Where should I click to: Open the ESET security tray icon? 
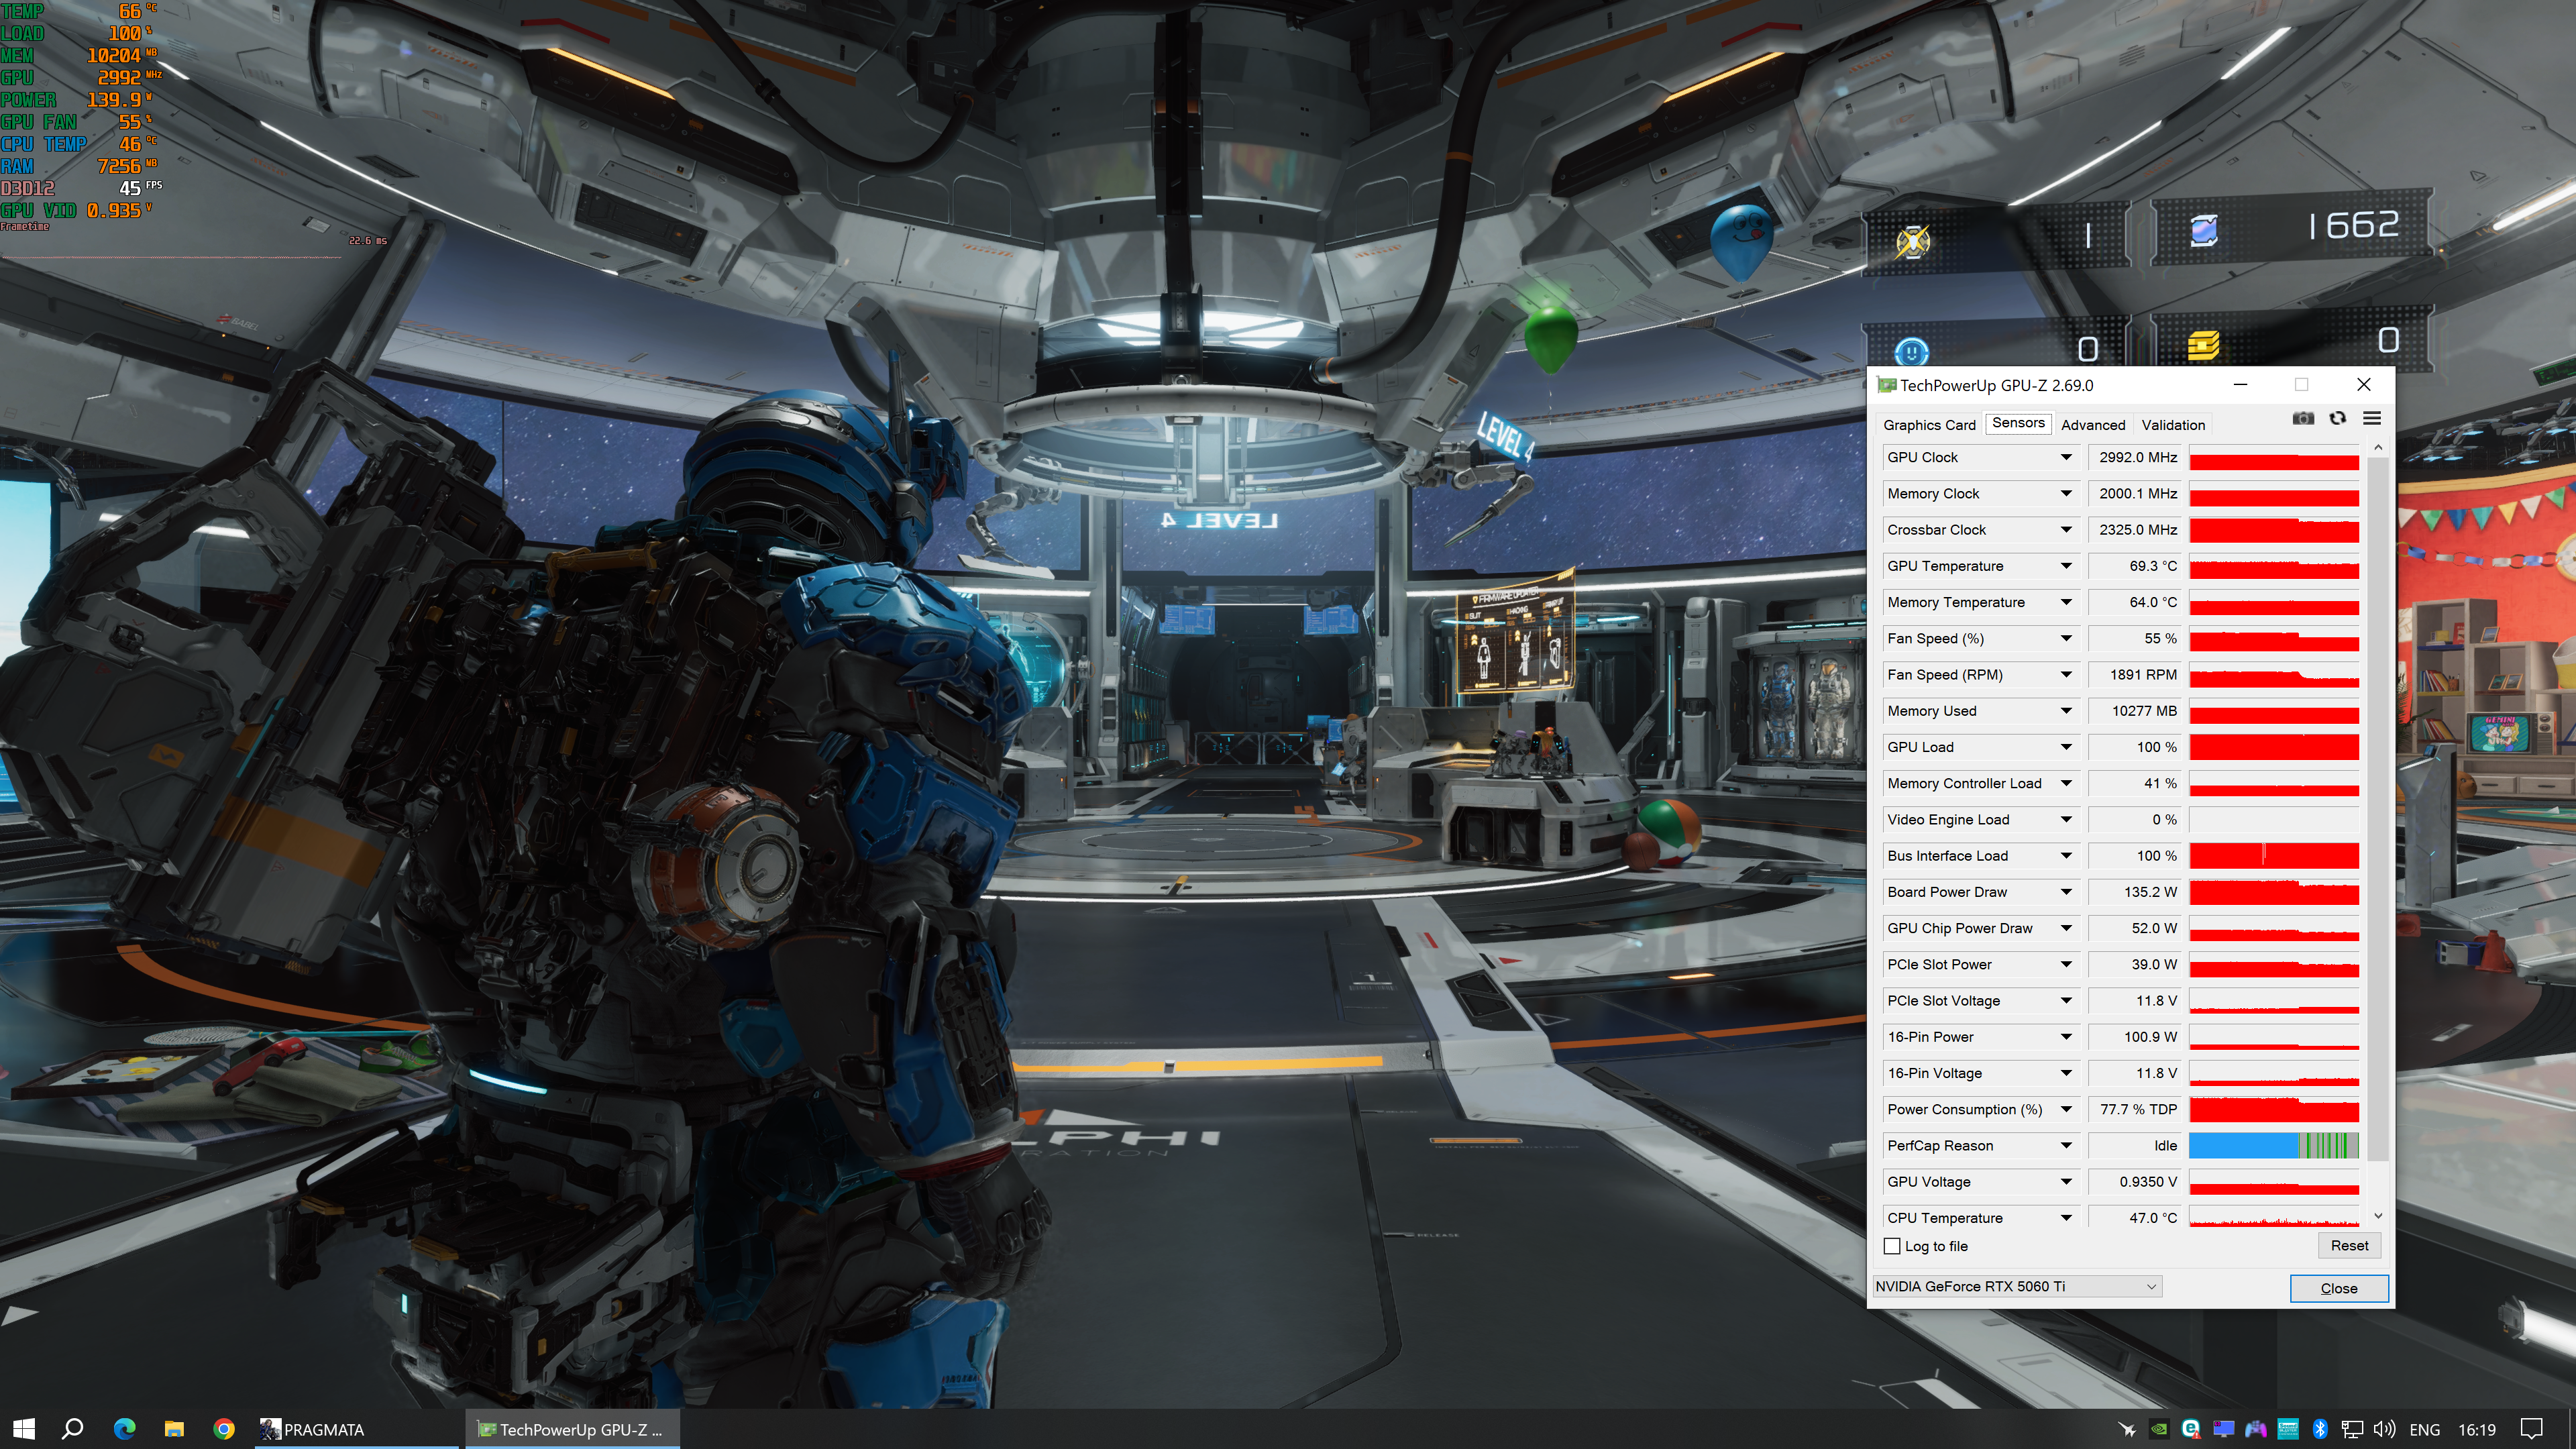click(x=2191, y=1429)
